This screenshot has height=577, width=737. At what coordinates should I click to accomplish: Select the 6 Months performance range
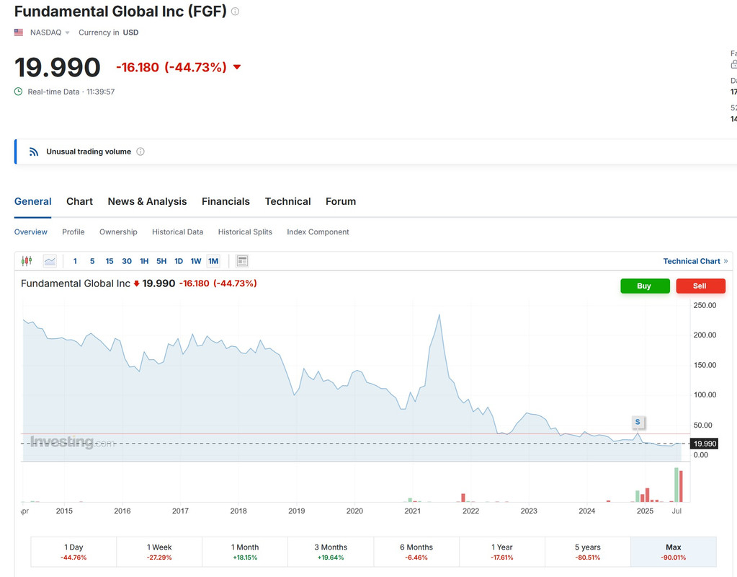[416, 552]
